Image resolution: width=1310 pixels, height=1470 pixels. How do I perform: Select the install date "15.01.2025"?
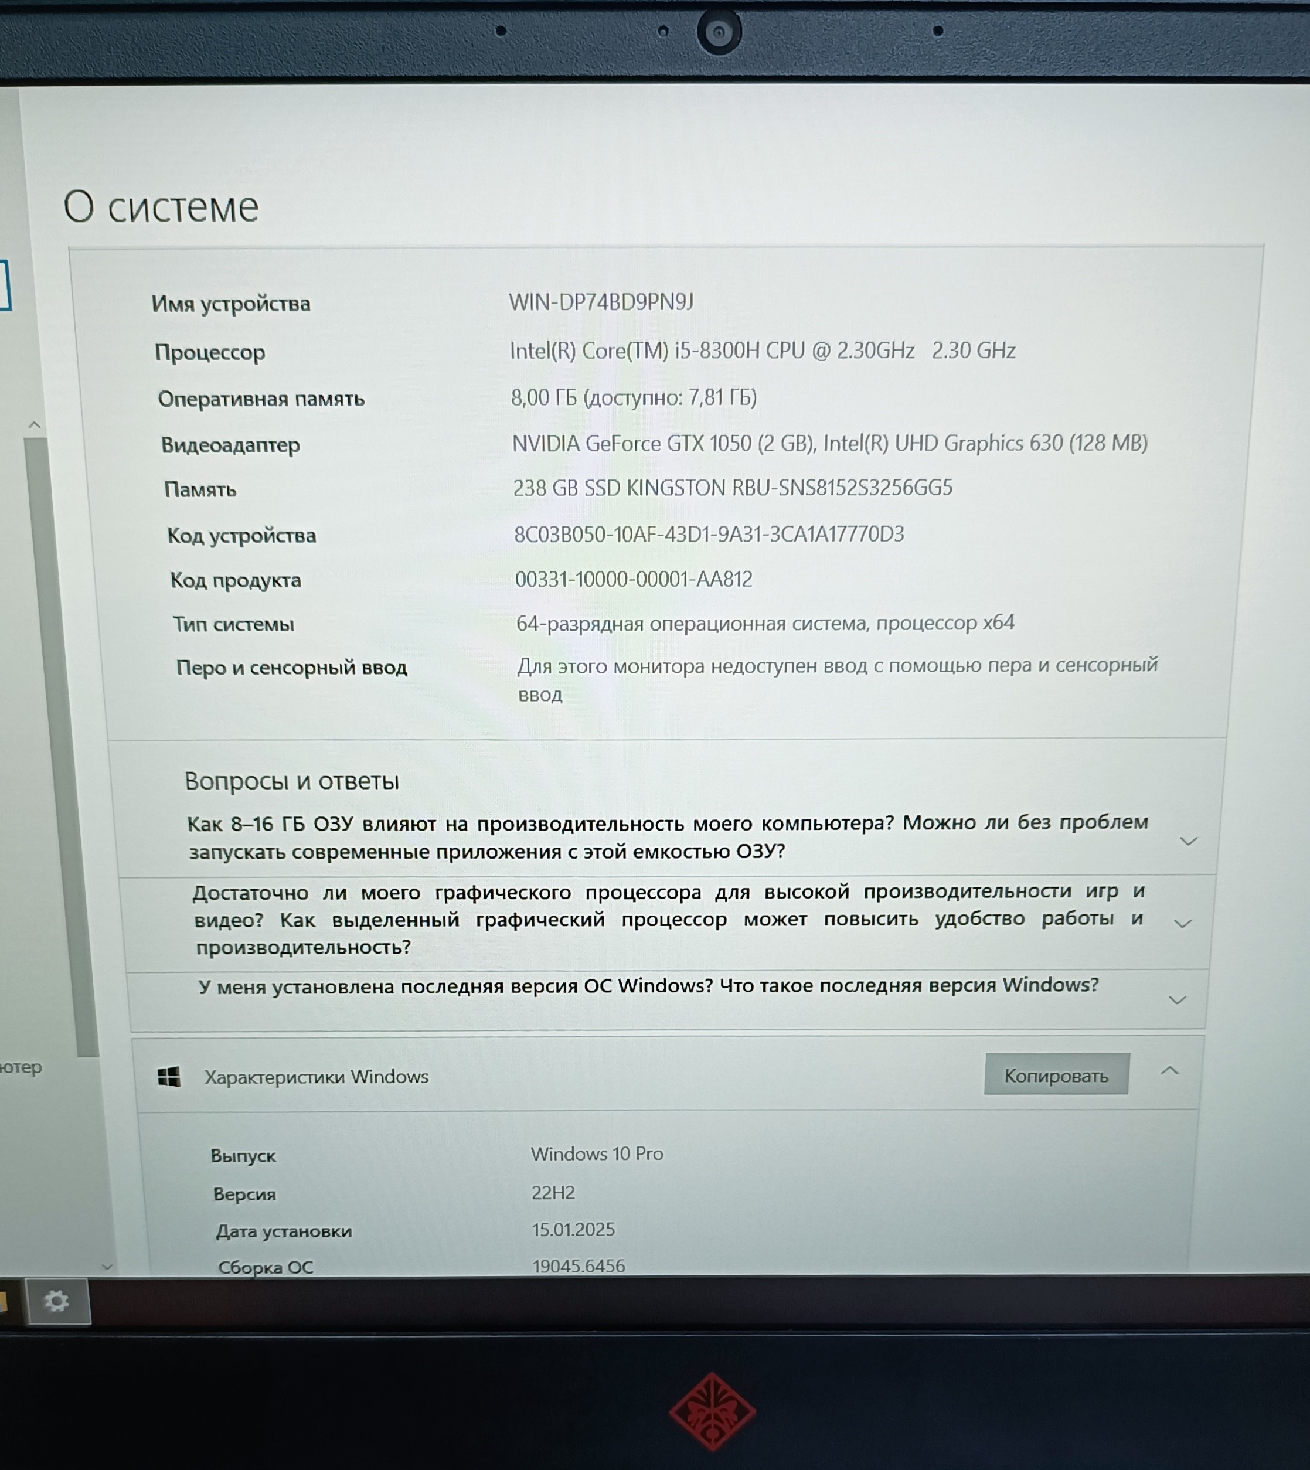click(x=573, y=1229)
